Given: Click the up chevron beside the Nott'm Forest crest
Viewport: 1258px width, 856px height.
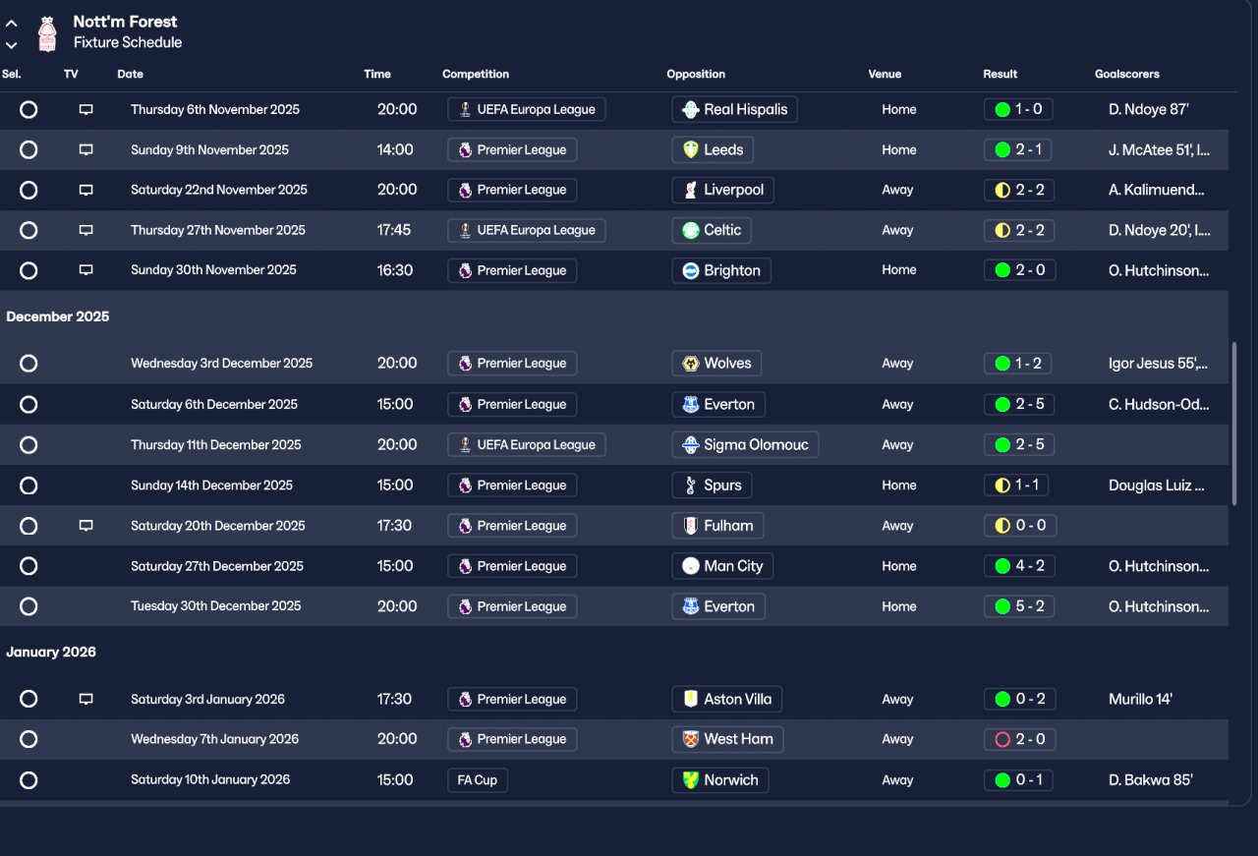Looking at the screenshot, I should pos(12,24).
